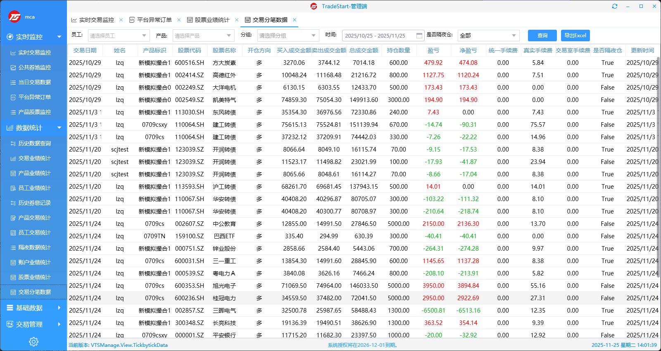Open 历史数据查询 in sidebar
The width and height of the screenshot is (661, 351).
tap(33, 143)
